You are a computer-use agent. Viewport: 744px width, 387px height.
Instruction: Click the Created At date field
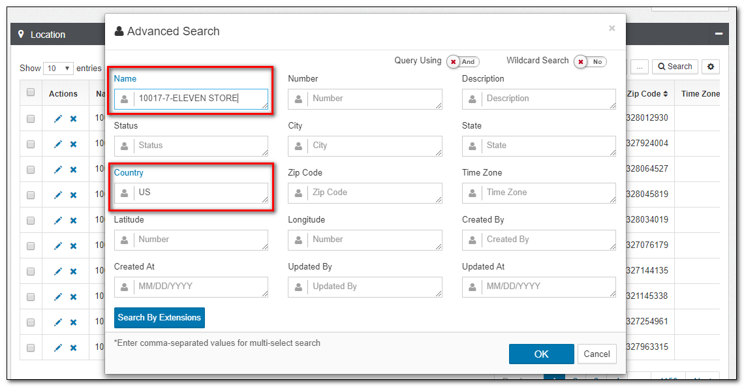191,287
